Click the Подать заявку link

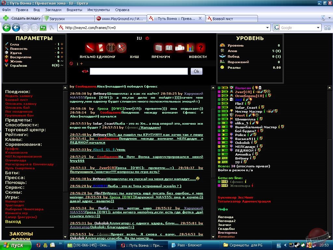click(19, 96)
